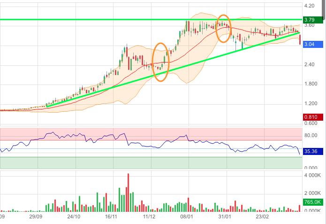Click the green 3.79 resistance price label

point(313,20)
